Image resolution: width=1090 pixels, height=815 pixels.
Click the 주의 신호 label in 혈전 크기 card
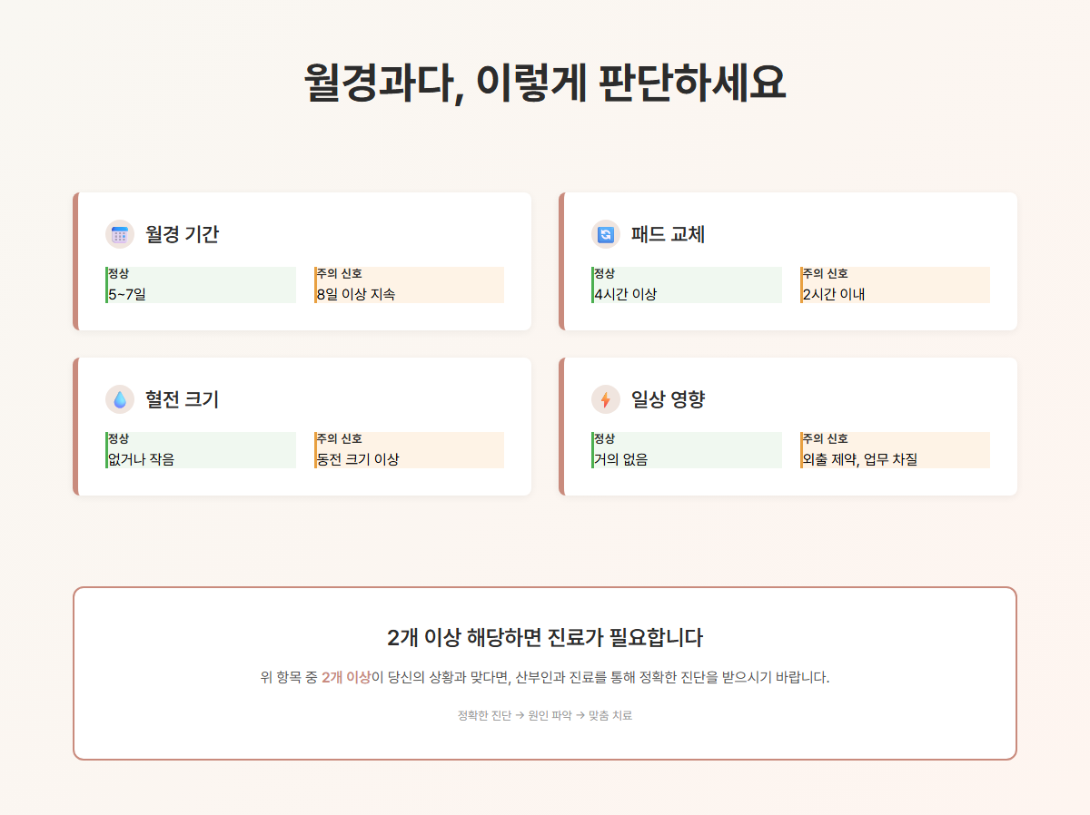click(x=340, y=438)
